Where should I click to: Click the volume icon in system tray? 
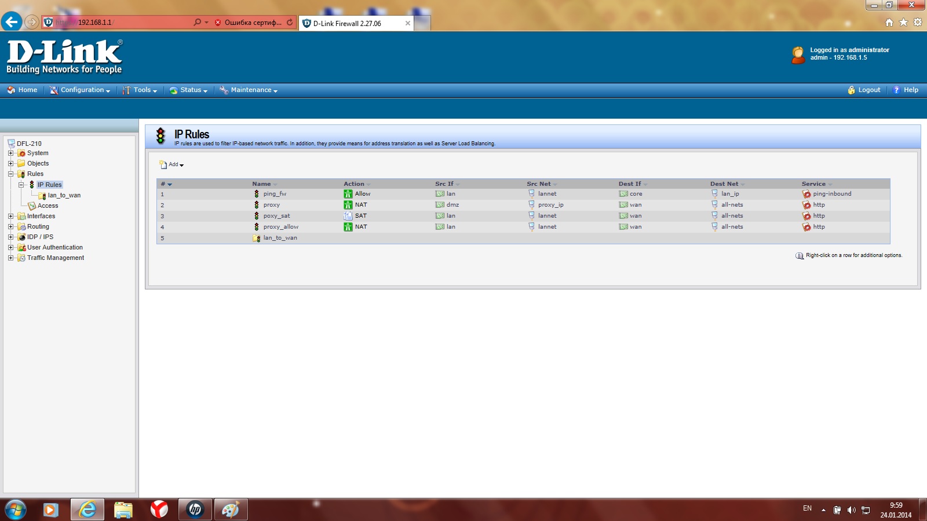(x=851, y=510)
